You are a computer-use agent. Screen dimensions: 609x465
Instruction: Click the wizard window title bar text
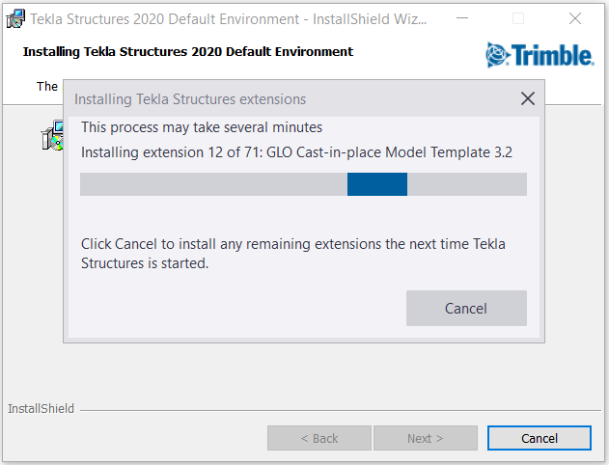229,19
